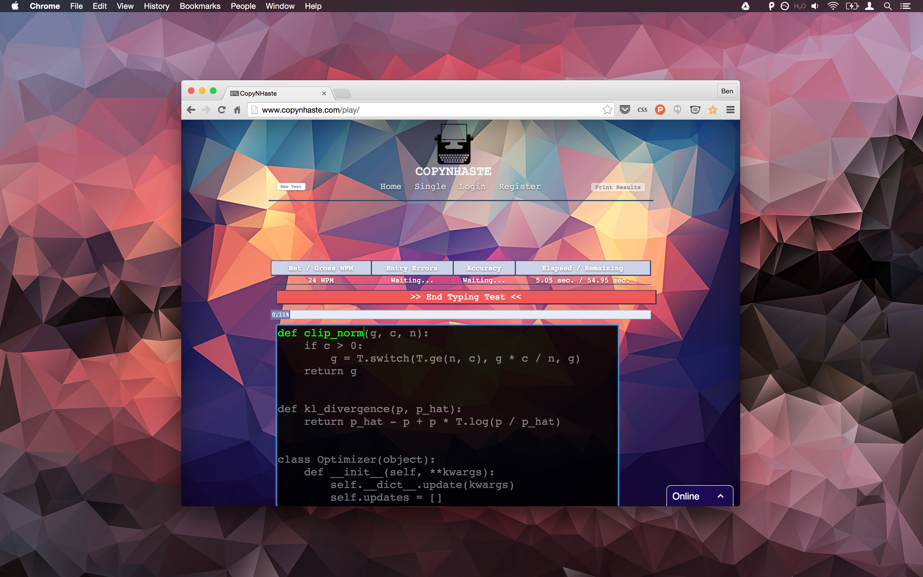The image size is (923, 577).
Task: Click the Pocket extension icon
Action: 624,110
